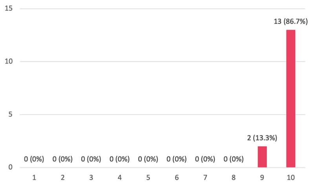Click the red bar for rating 9
Image resolution: width=314 pixels, height=187 pixels.
point(262,157)
